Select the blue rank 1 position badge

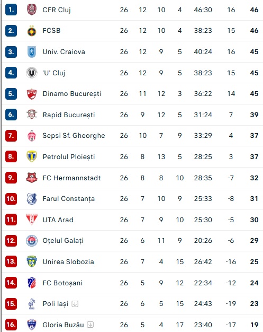click(11, 10)
